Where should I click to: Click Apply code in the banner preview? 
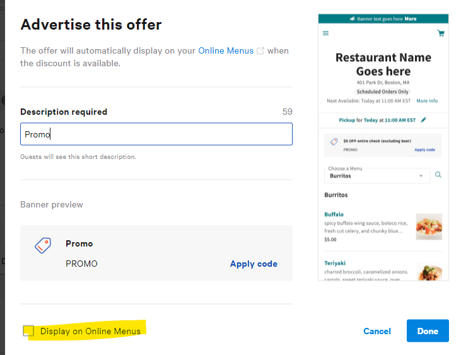click(254, 264)
